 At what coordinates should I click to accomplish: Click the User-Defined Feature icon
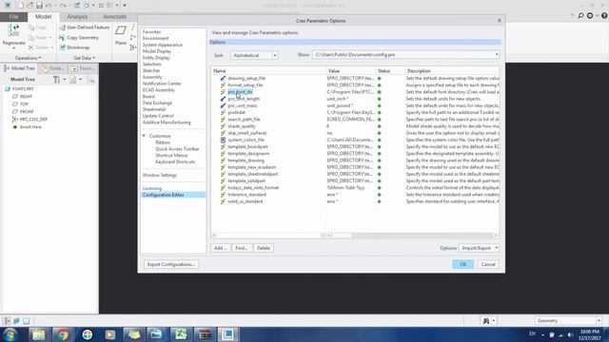tap(62, 28)
